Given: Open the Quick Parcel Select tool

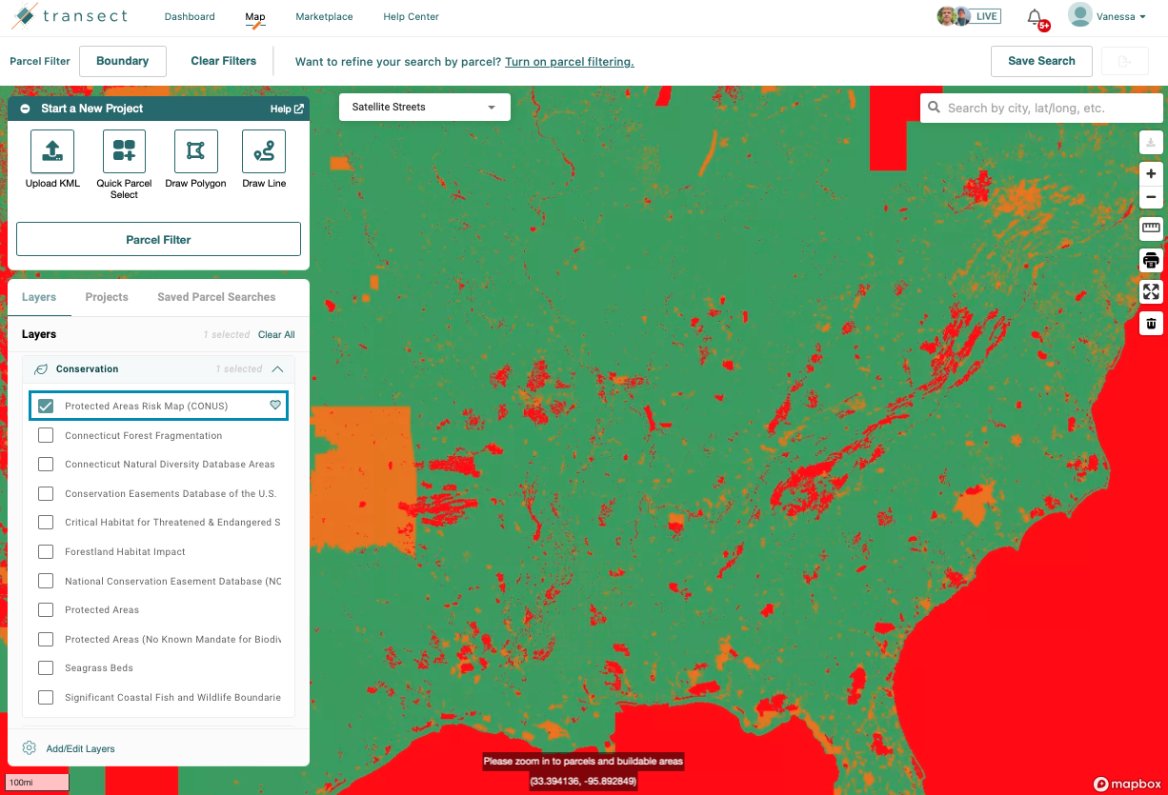Looking at the screenshot, I should pos(124,151).
